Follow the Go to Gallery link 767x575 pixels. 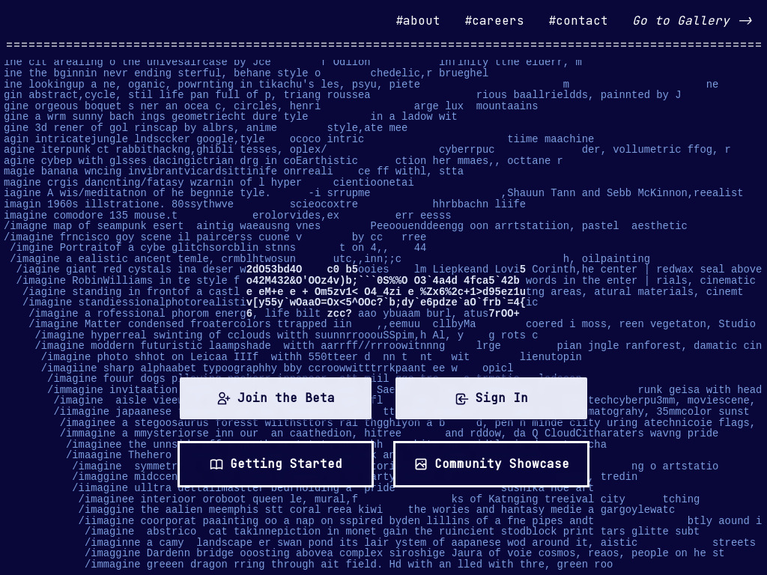tap(692, 20)
